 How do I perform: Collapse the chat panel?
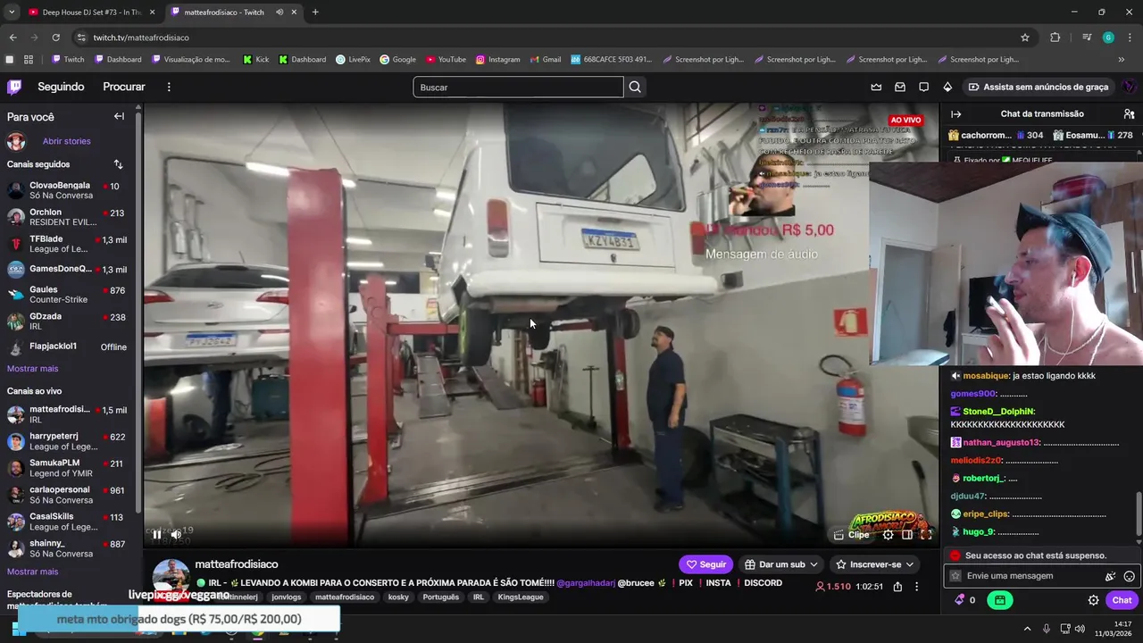(x=955, y=114)
